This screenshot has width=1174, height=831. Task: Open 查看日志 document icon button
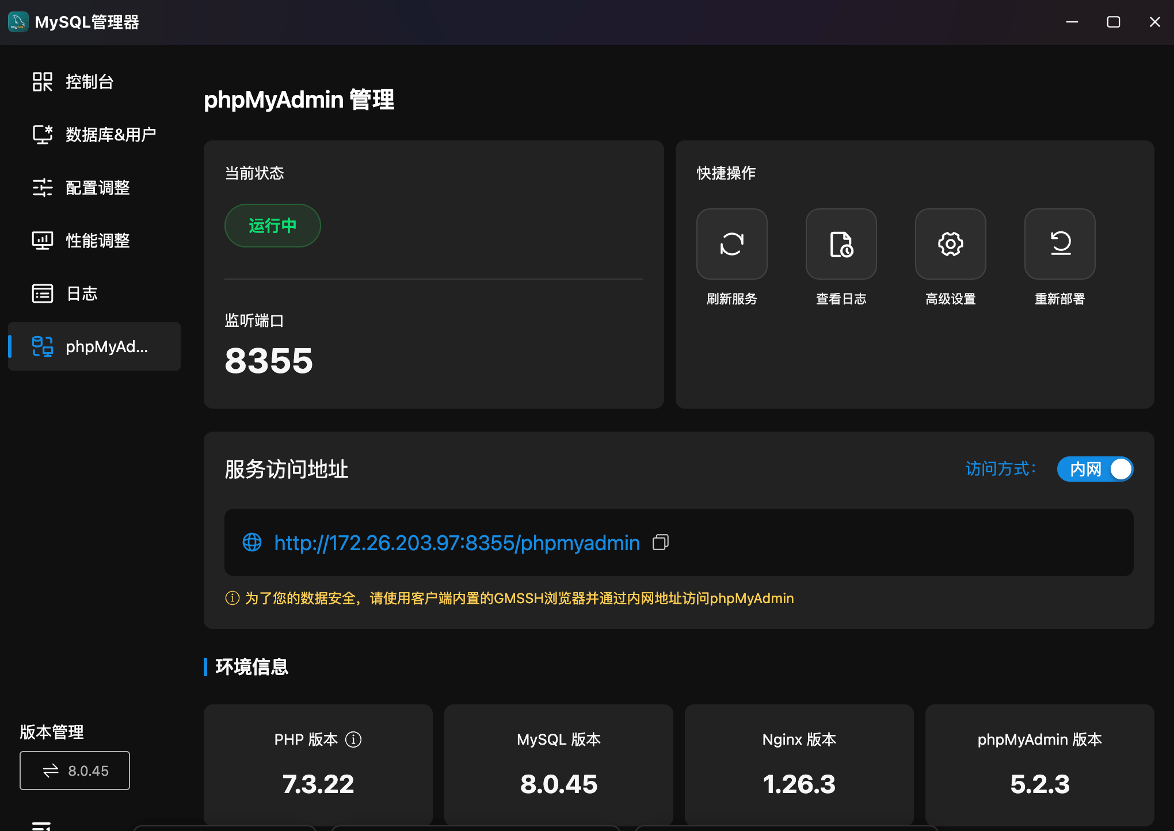point(841,244)
